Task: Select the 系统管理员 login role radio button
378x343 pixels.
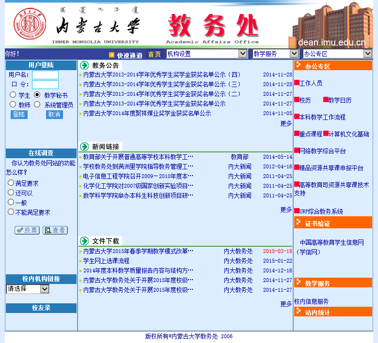Action: click(x=37, y=104)
